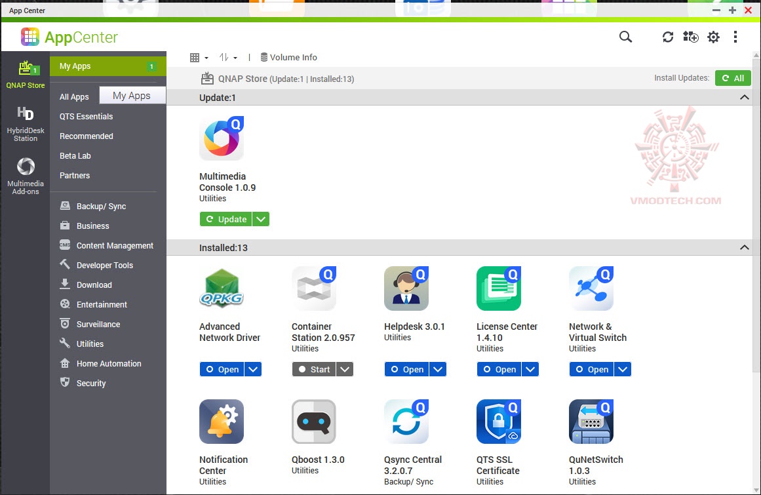Open License Center app
The width and height of the screenshot is (761, 495).
(x=499, y=369)
